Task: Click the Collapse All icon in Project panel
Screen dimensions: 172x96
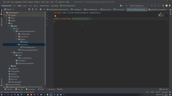Action: pos(36,10)
